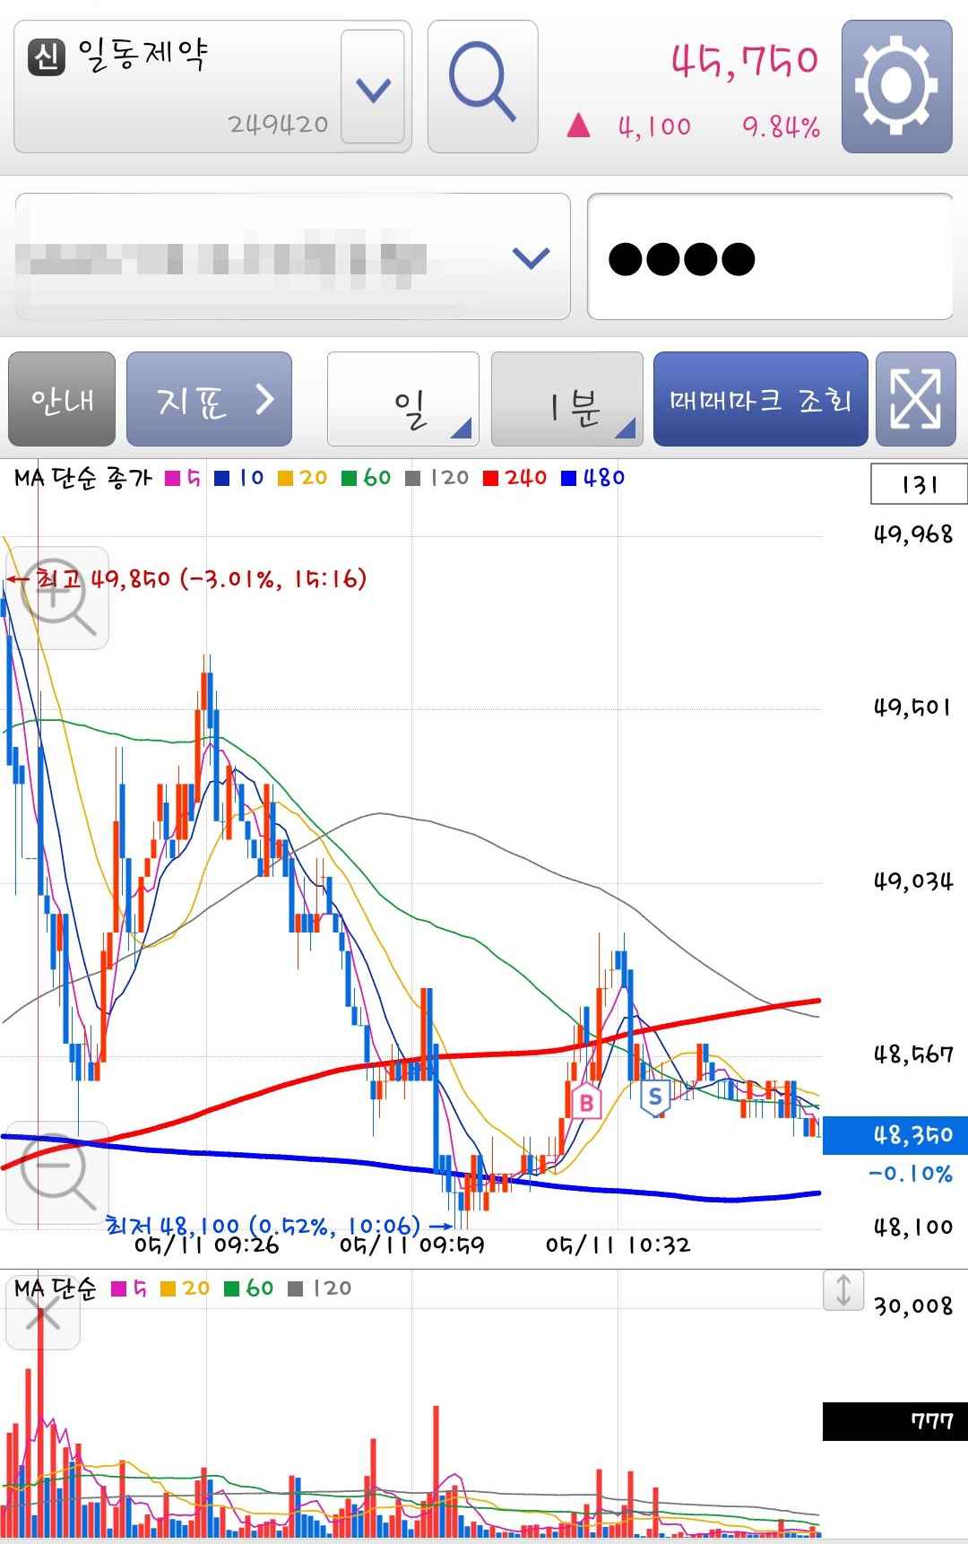Select MA 5 pink legend swatch
The height and width of the screenshot is (1544, 968).
[172, 479]
